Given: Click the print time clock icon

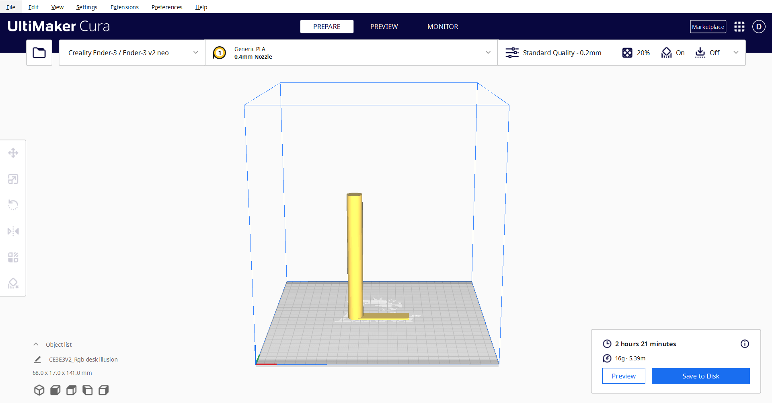Looking at the screenshot, I should 607,344.
